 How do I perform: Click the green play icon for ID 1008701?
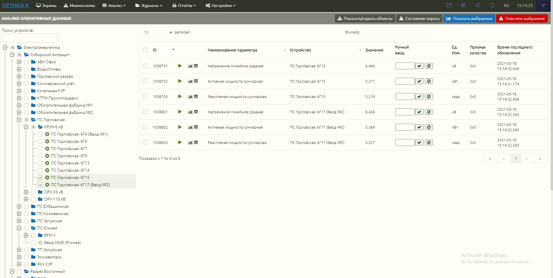pos(180,66)
